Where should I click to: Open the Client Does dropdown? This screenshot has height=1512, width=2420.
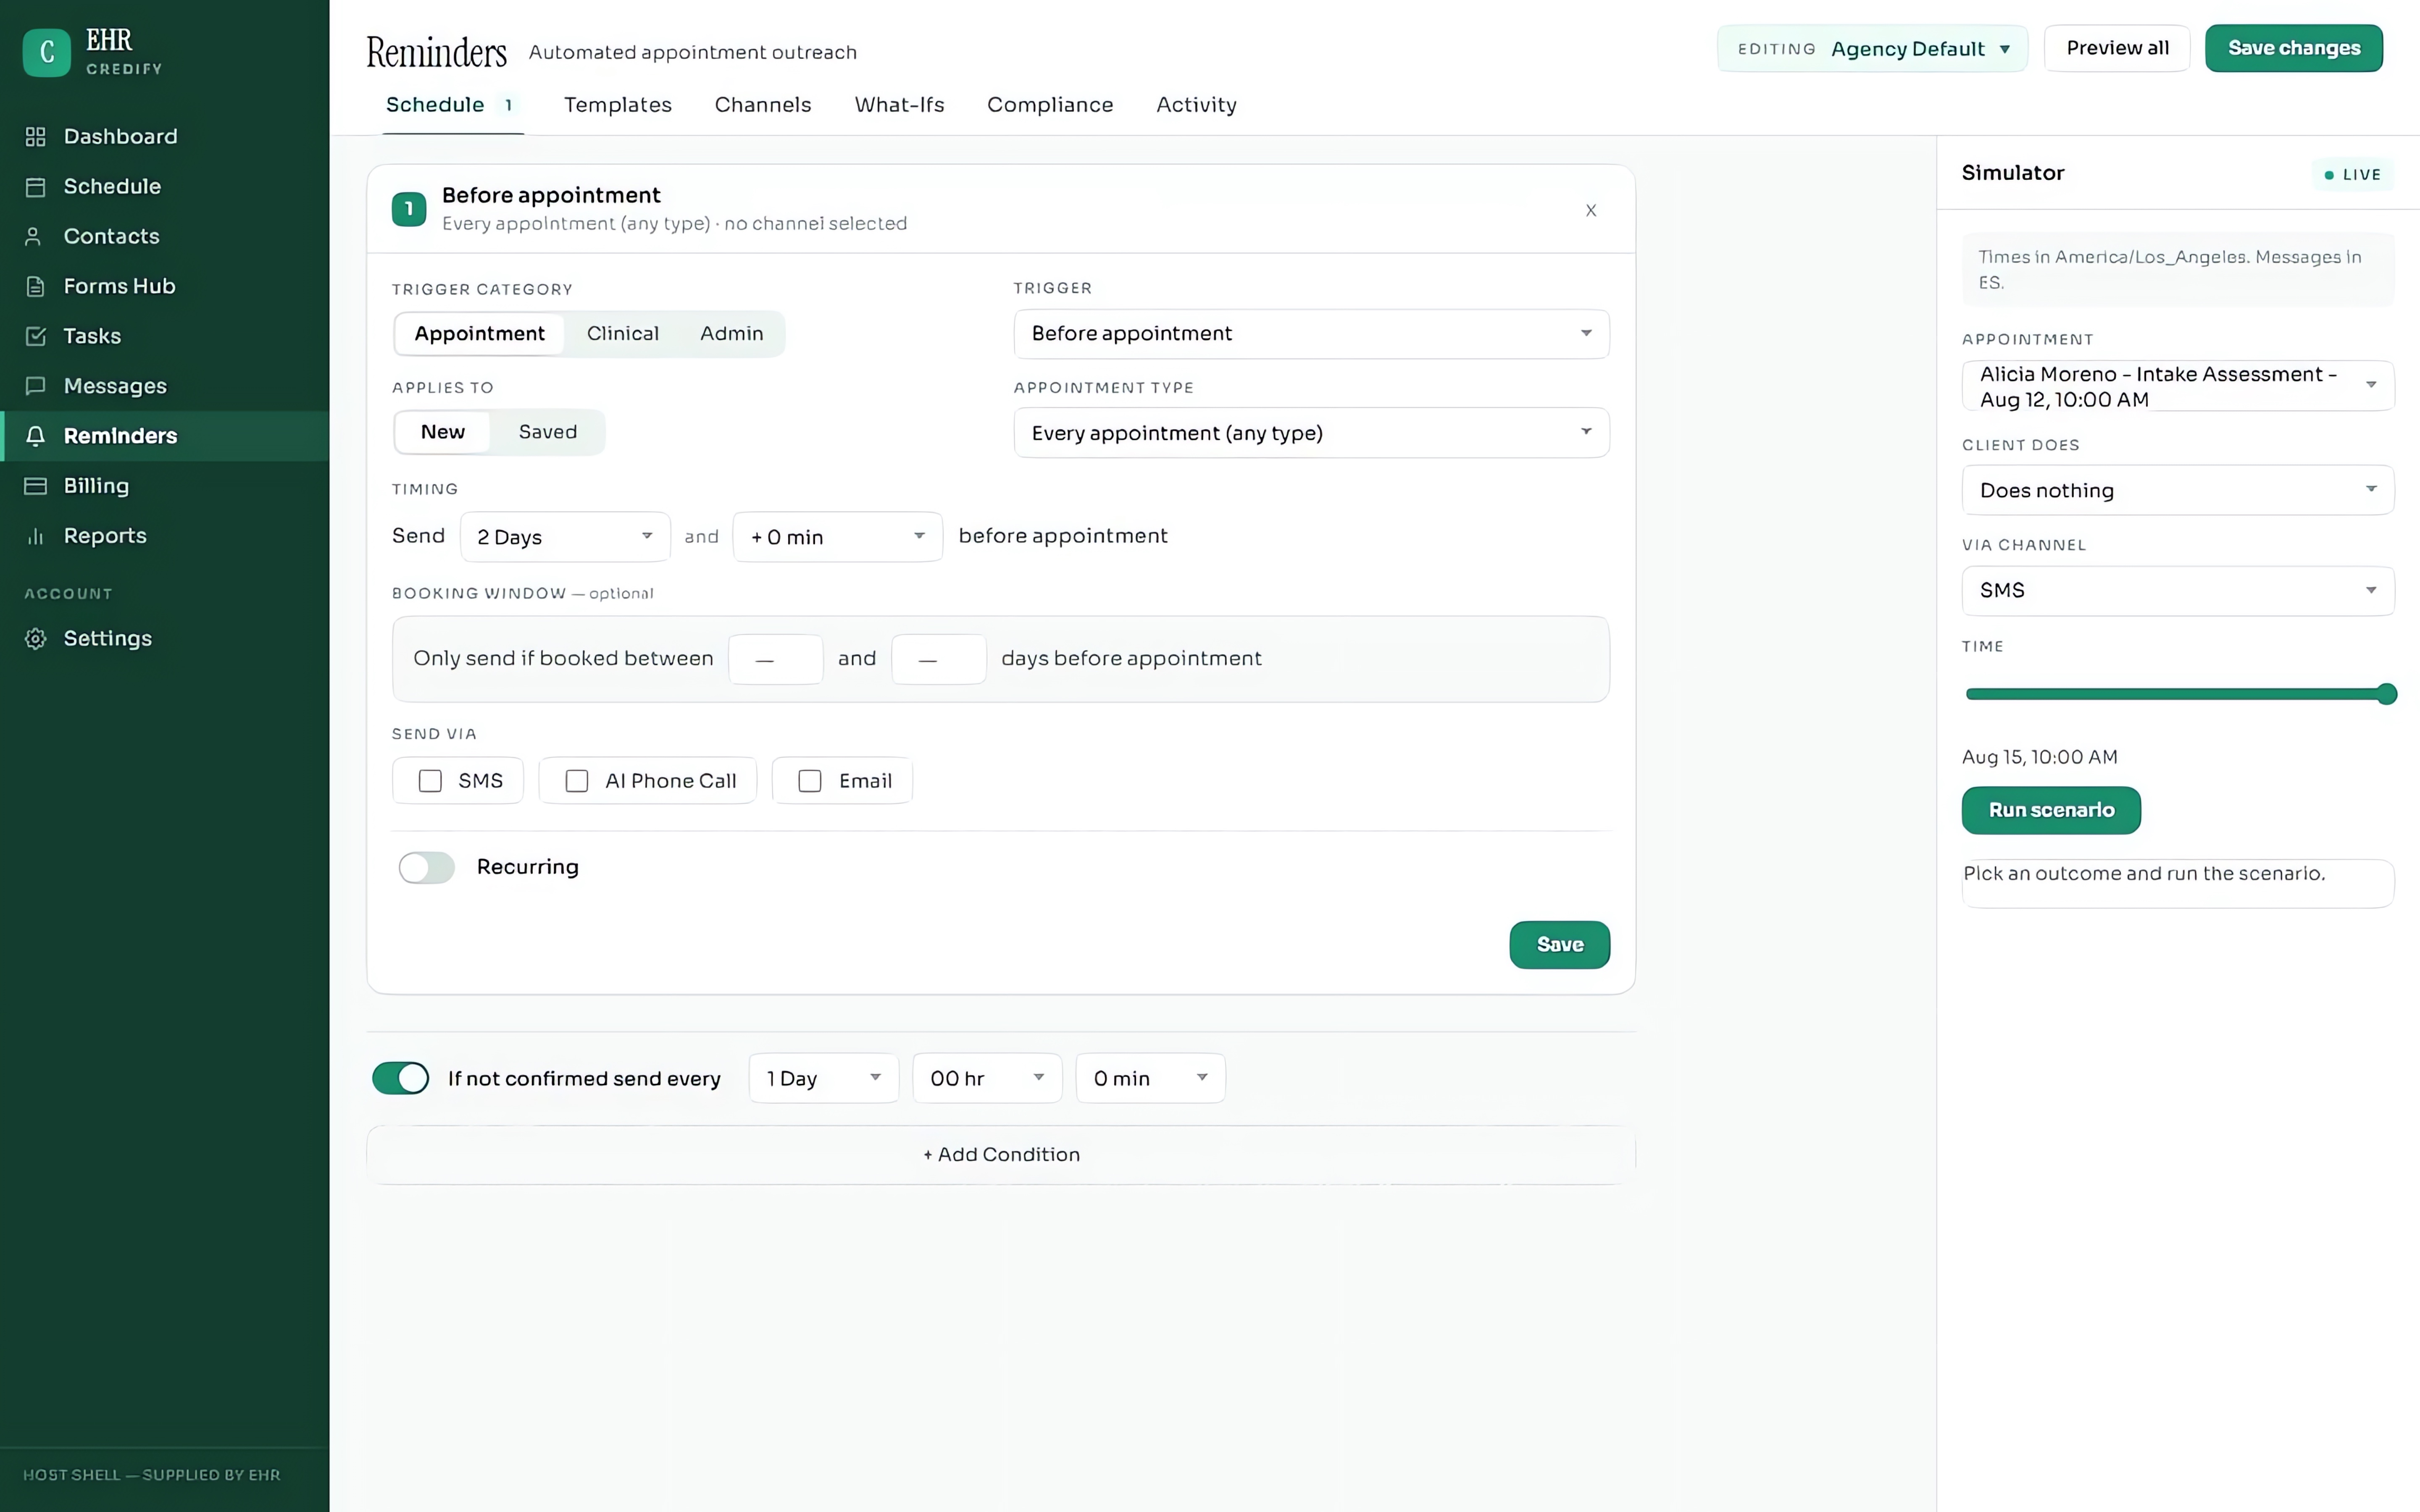point(2178,490)
